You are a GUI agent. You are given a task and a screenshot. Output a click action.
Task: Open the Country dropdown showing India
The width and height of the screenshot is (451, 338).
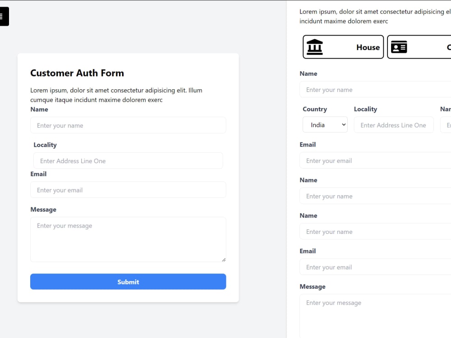(325, 125)
